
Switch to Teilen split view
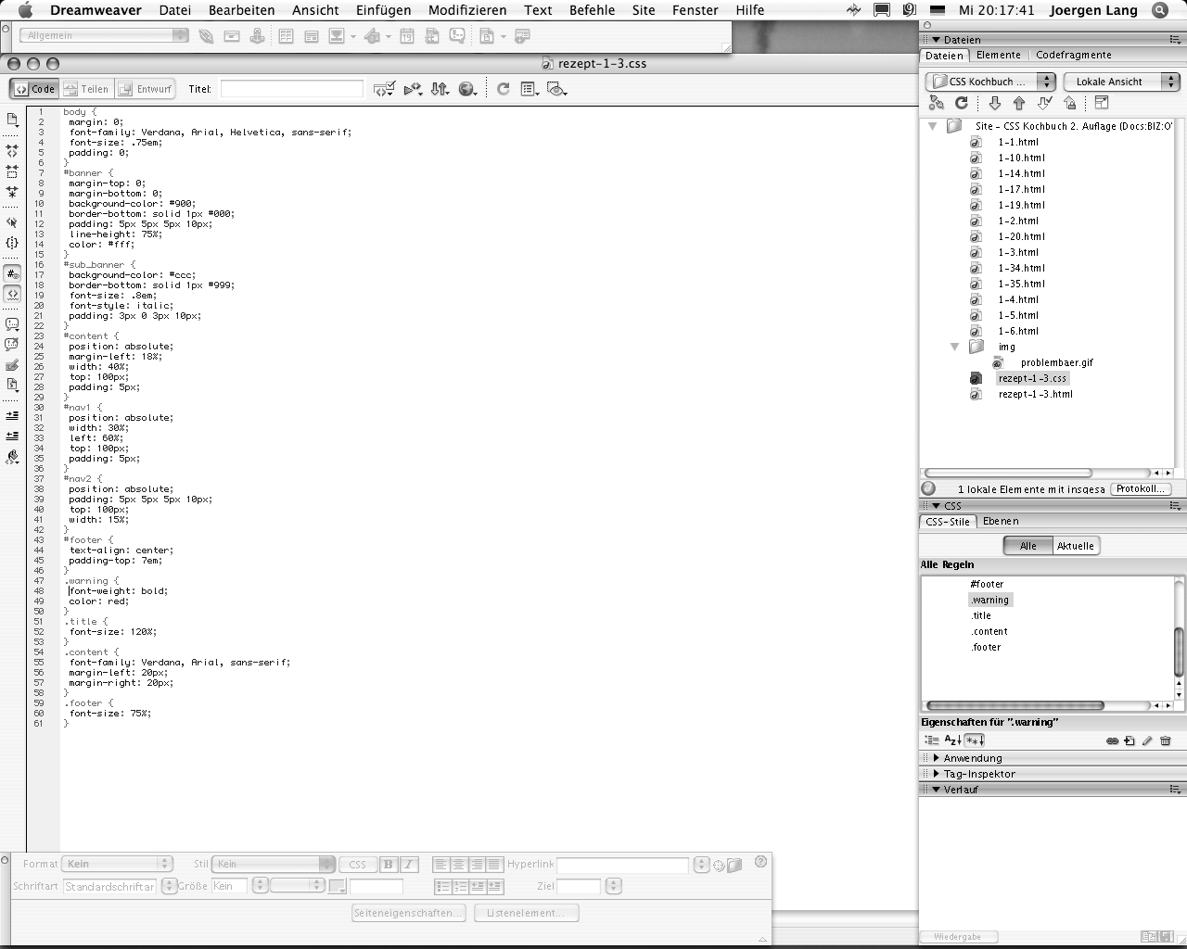(x=87, y=89)
